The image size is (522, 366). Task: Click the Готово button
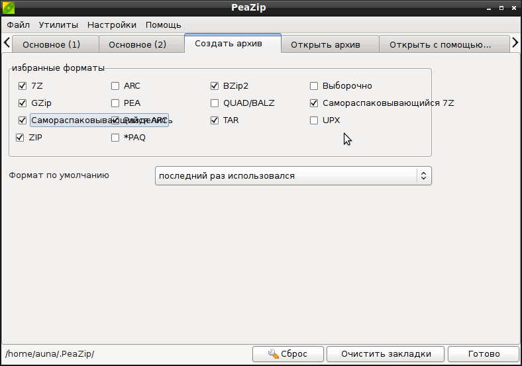(x=484, y=354)
